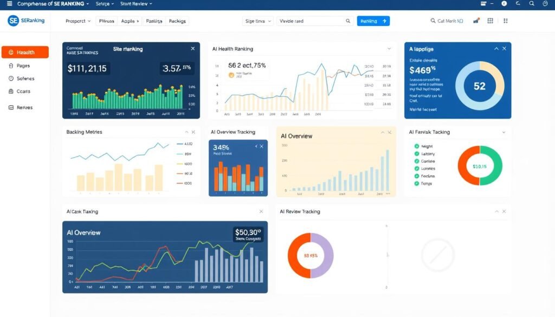Toggle the Canlete metric checkbox
This screenshot has height=317, width=555.
pyautogui.click(x=417, y=160)
